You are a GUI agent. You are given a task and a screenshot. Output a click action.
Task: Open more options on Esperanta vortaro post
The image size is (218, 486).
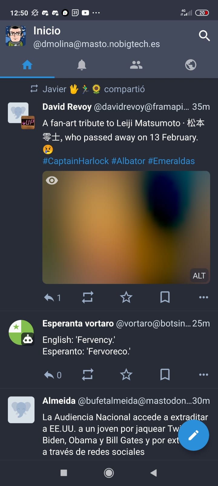point(203,375)
